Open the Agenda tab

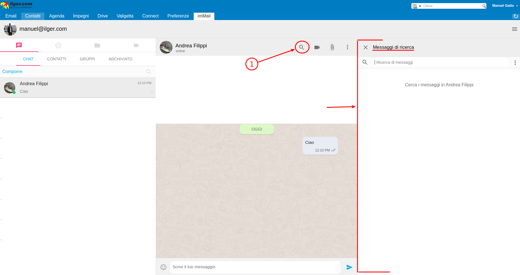(57, 16)
